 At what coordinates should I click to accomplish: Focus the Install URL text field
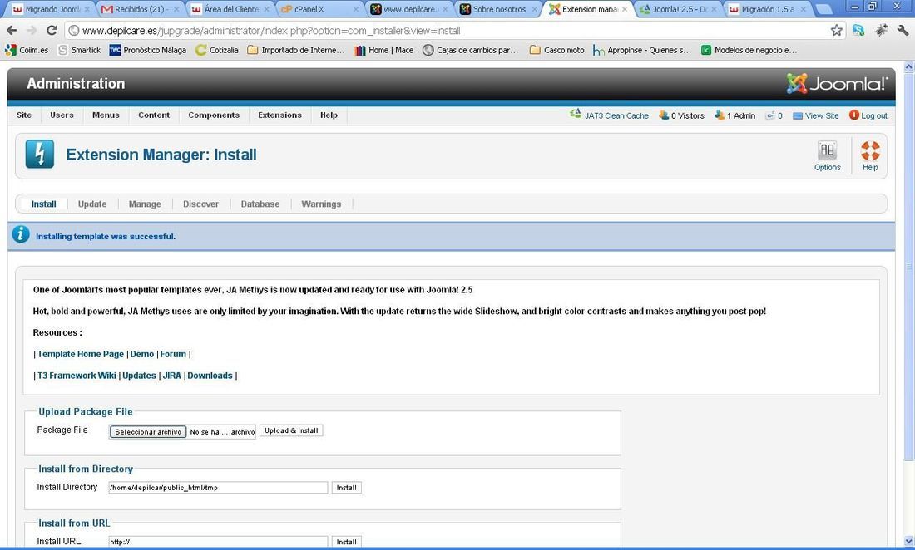tap(218, 542)
